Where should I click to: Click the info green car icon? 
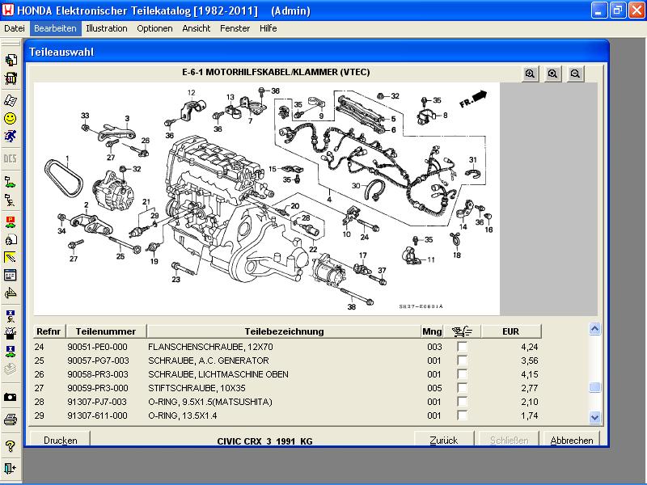[11, 351]
